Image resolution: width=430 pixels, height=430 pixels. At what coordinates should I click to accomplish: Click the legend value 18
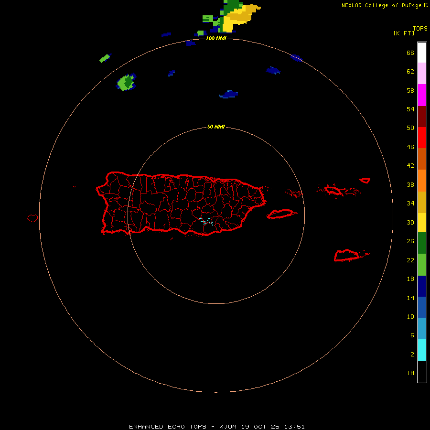point(410,279)
